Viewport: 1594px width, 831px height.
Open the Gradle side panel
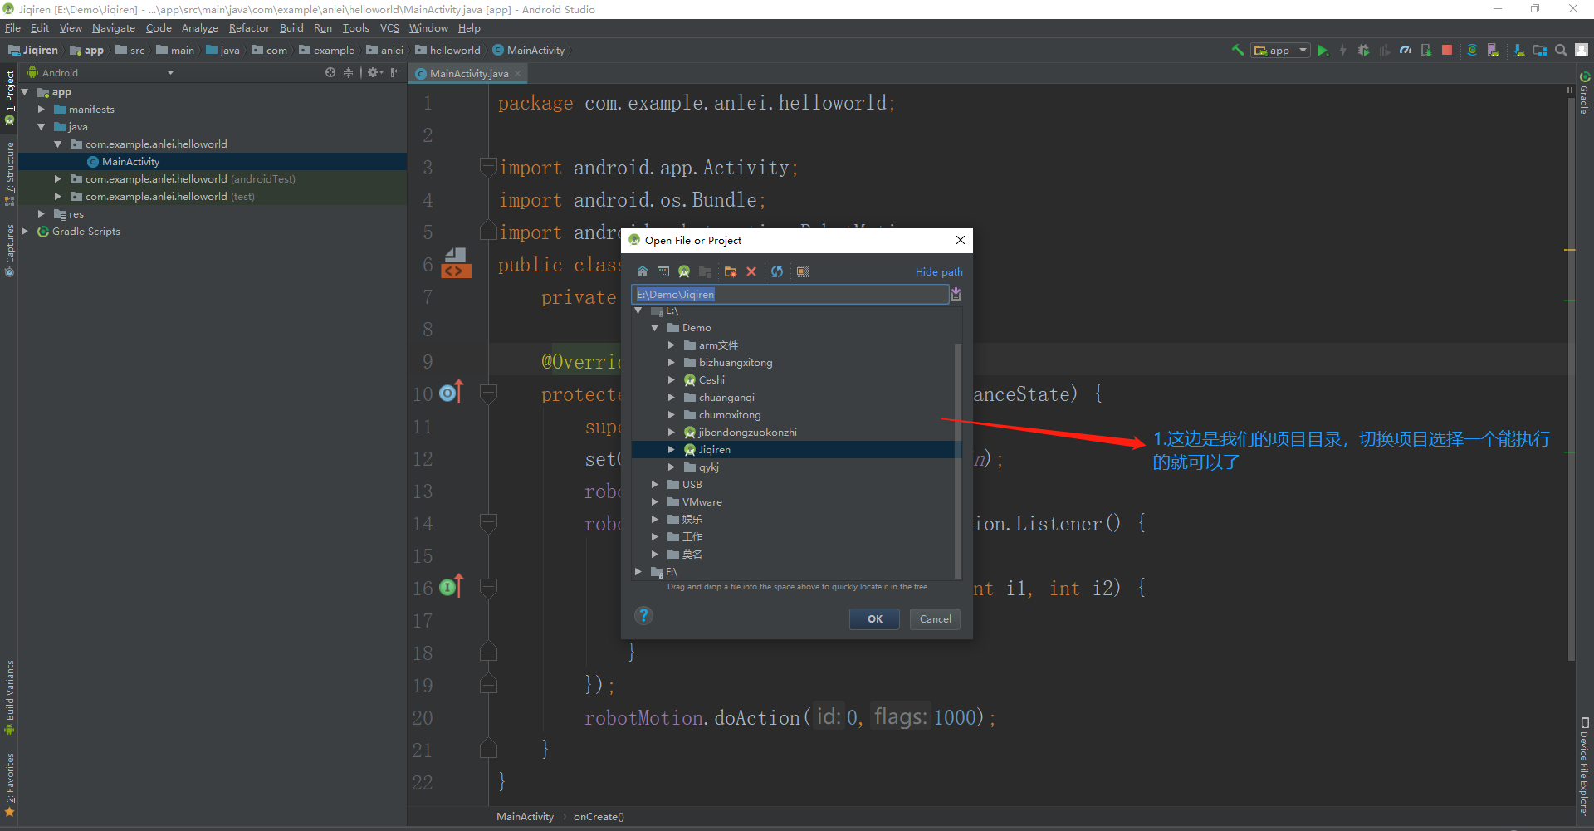(x=1584, y=92)
